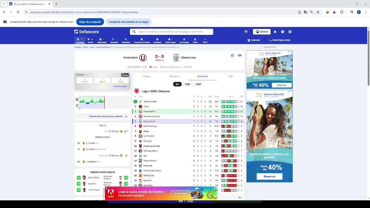The image size is (370, 208).
Task: Open Sport Huancayo standings row
Action: coord(188,126)
